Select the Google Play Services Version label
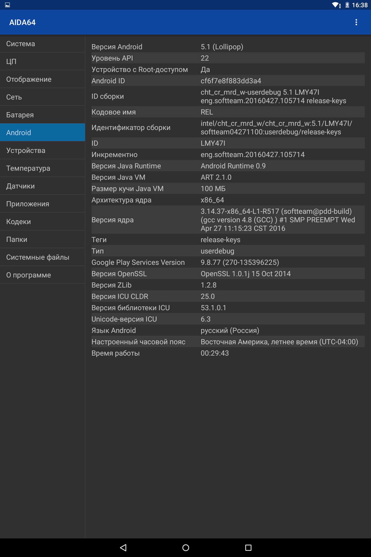371x557 pixels. [138, 262]
